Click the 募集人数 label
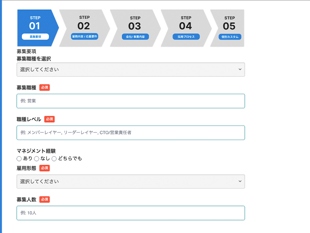This screenshot has width=310, height=233. [27, 199]
